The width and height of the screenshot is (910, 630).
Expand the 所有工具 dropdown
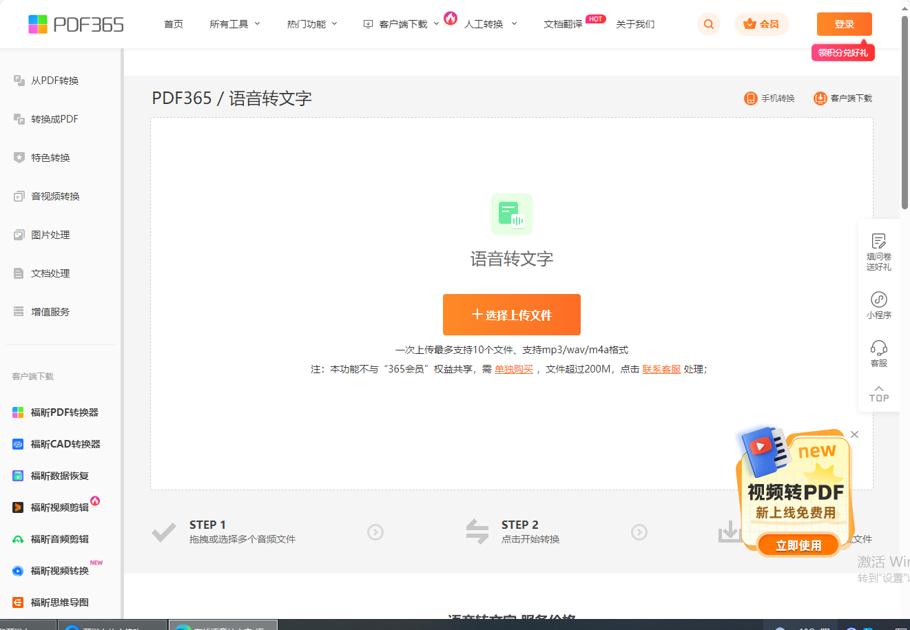(235, 24)
